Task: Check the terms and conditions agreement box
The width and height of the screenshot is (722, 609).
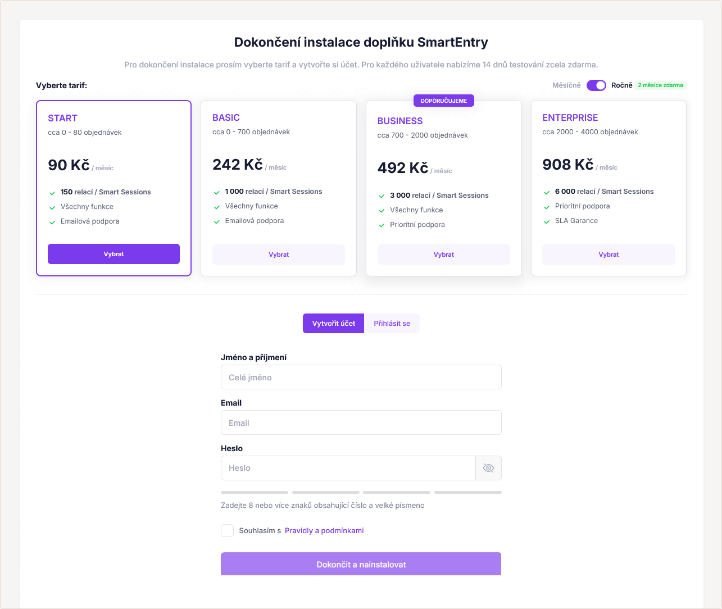Action: [227, 531]
